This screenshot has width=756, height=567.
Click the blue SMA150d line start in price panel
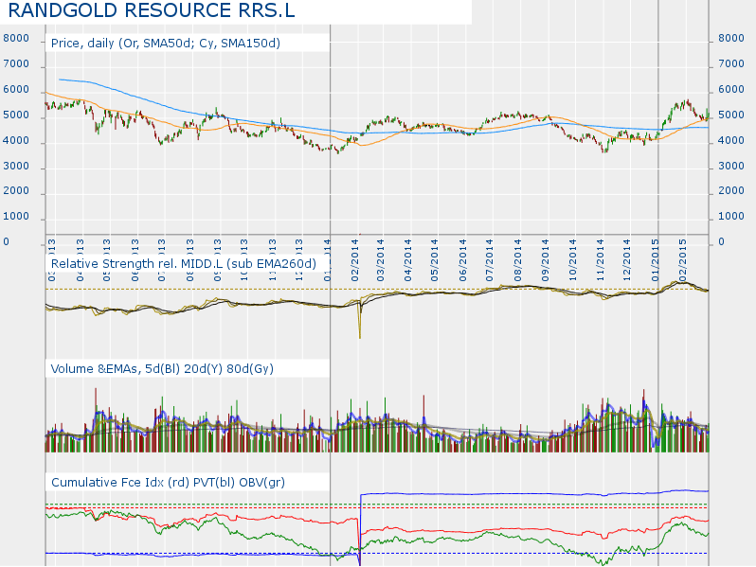click(61, 80)
